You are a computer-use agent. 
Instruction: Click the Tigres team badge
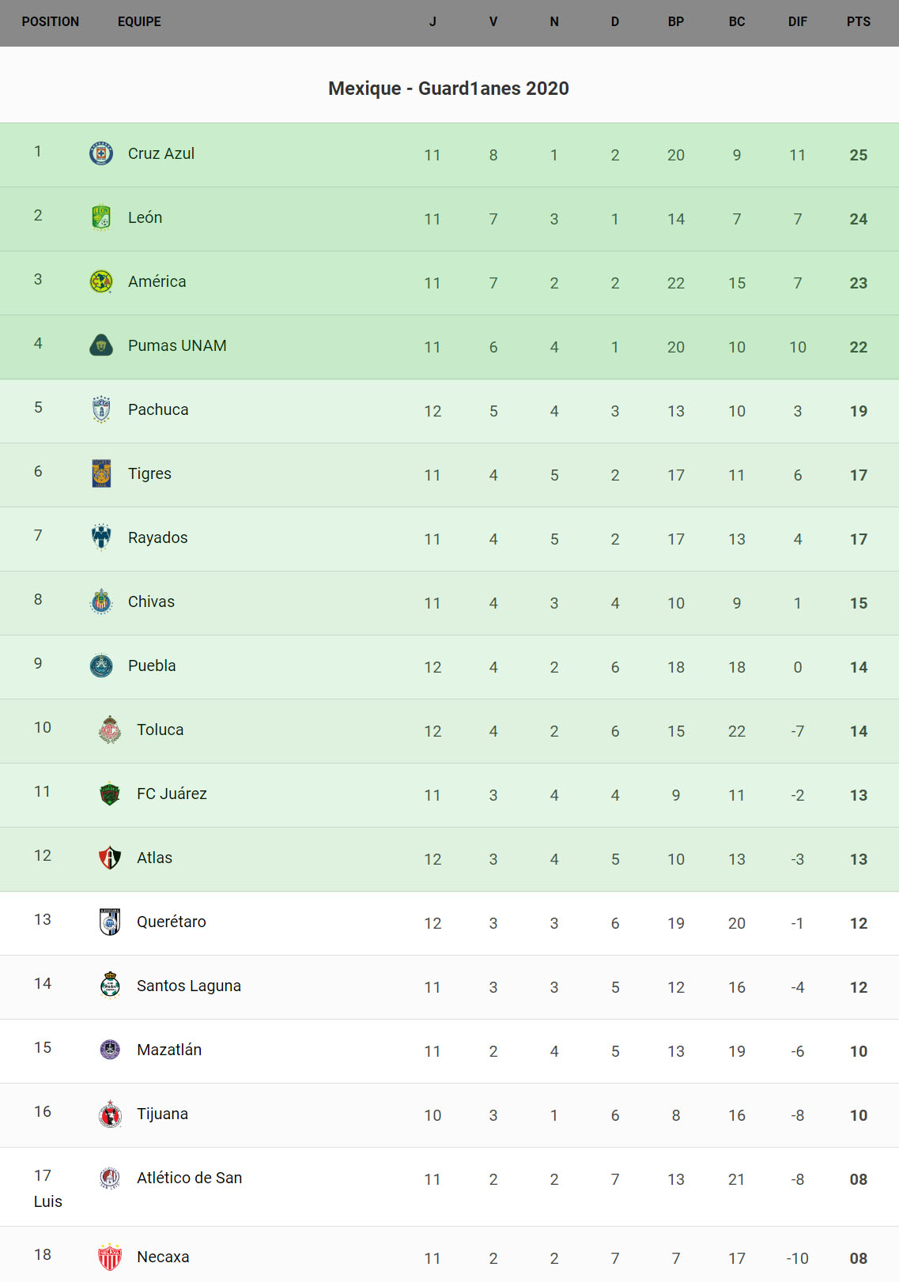click(x=101, y=473)
